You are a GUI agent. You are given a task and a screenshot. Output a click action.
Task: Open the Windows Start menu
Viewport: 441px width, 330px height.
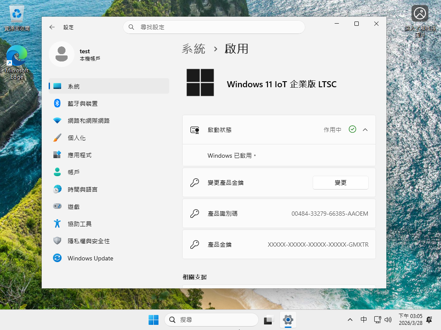153,320
